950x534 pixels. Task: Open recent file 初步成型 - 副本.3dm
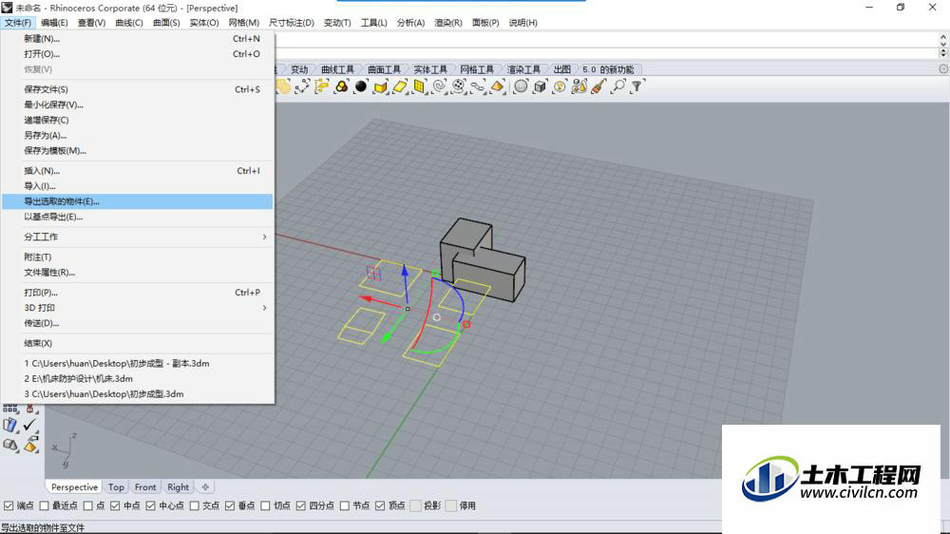tap(138, 363)
